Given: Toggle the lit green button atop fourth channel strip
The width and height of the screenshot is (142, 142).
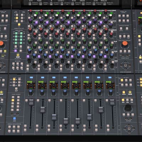Looking at the screenshot, I should pos(69,13).
